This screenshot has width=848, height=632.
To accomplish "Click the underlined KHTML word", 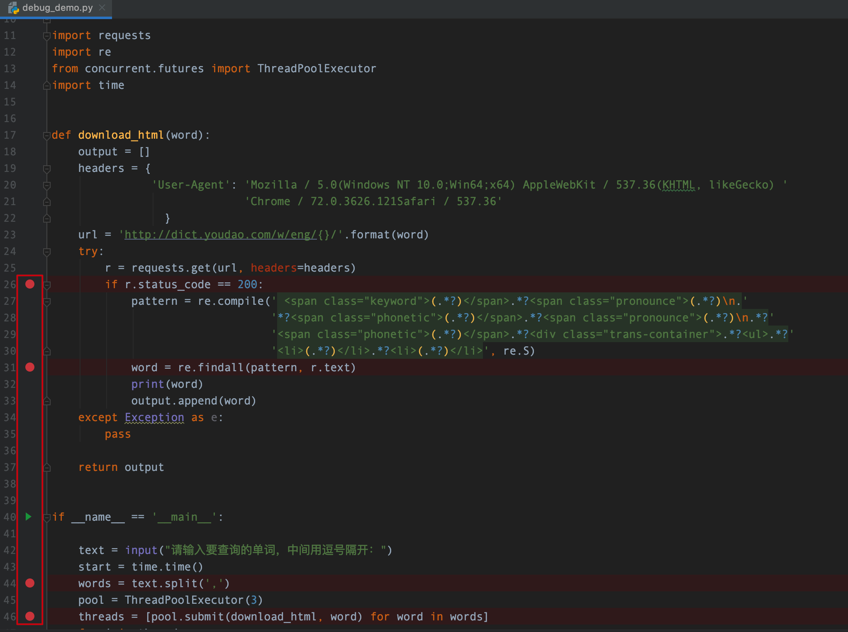I will pos(678,185).
